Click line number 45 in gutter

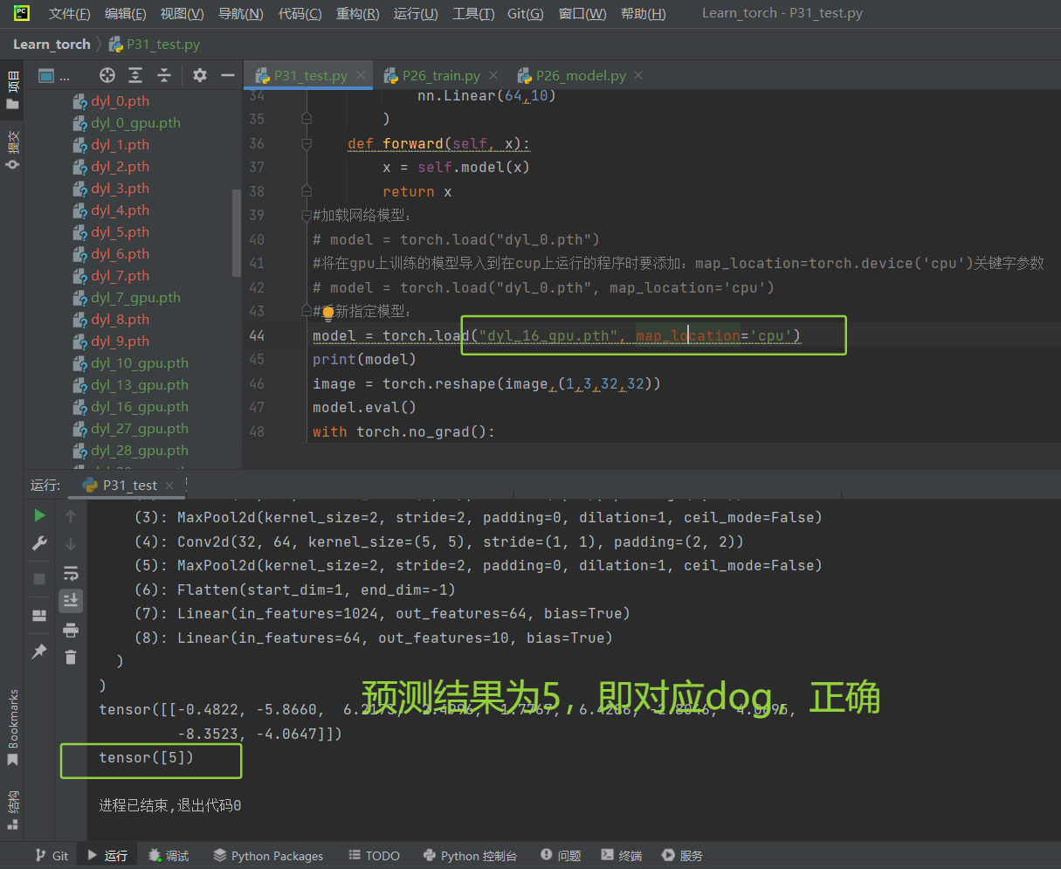tap(256, 360)
